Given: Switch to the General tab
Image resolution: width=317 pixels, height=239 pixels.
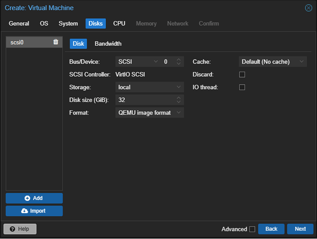Looking at the screenshot, I should [19, 23].
